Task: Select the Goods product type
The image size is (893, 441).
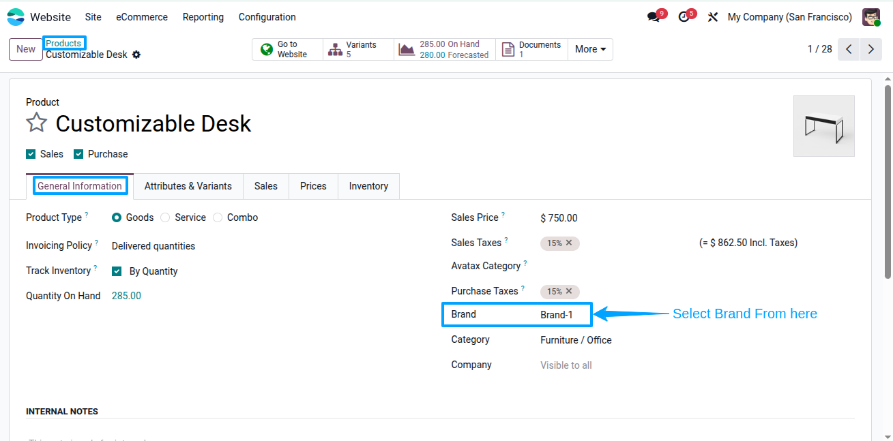Action: [x=117, y=217]
